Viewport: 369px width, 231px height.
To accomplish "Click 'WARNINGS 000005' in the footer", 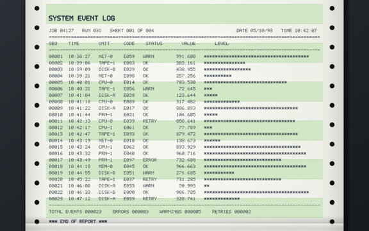I will (180, 212).
